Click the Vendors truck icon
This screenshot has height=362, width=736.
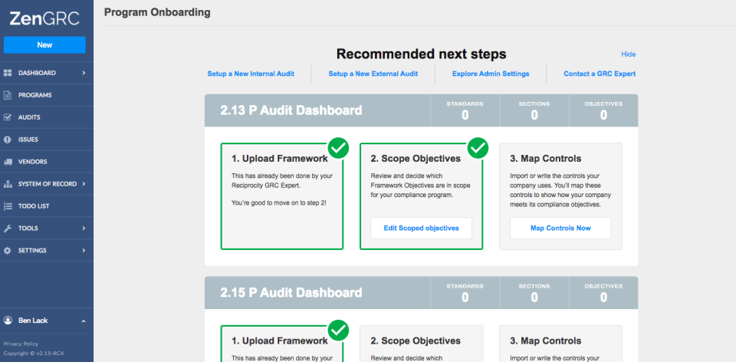(8, 162)
